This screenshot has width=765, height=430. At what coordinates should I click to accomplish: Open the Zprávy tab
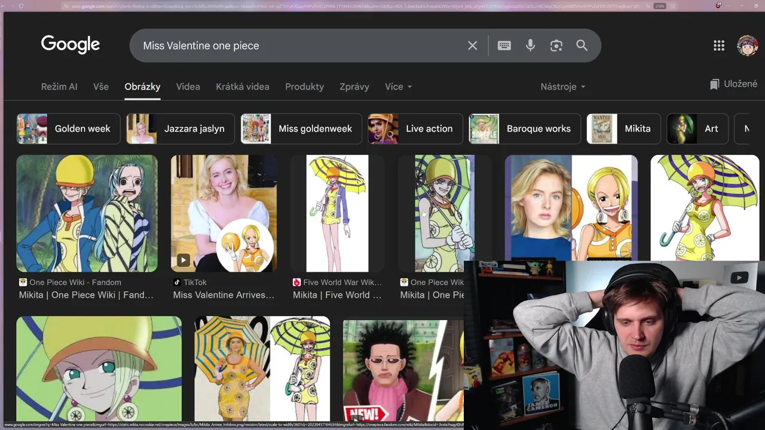pos(354,87)
